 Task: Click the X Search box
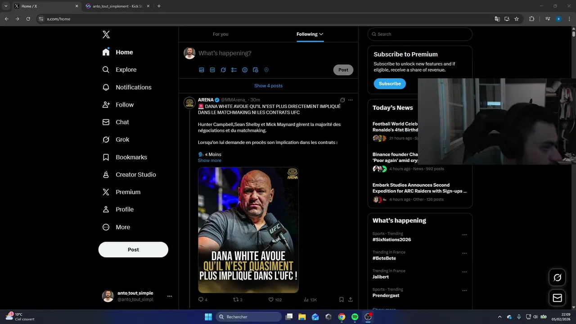tap(420, 34)
